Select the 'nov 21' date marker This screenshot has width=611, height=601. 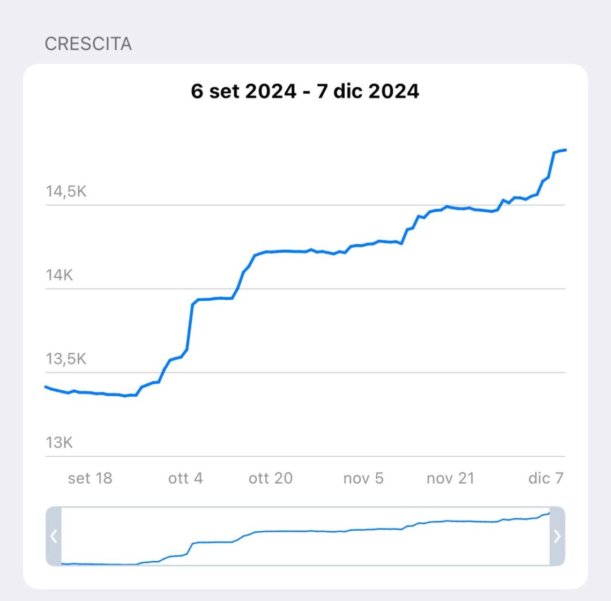[x=450, y=478]
